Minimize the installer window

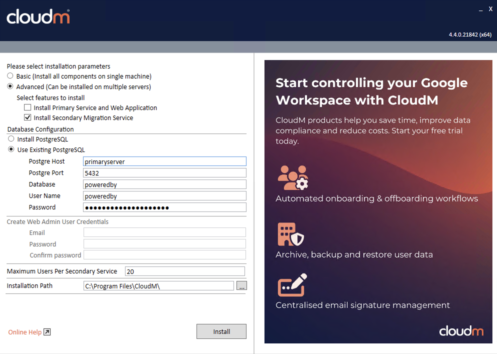pyautogui.click(x=481, y=10)
